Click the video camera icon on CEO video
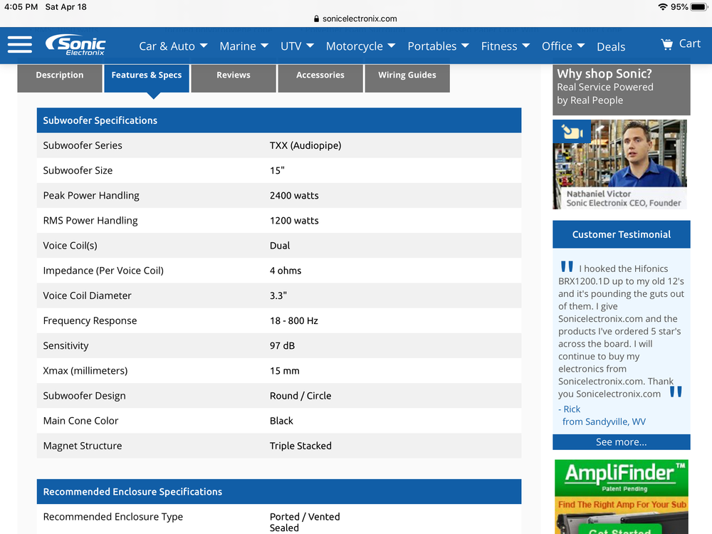Image resolution: width=712 pixels, height=534 pixels. 572,132
